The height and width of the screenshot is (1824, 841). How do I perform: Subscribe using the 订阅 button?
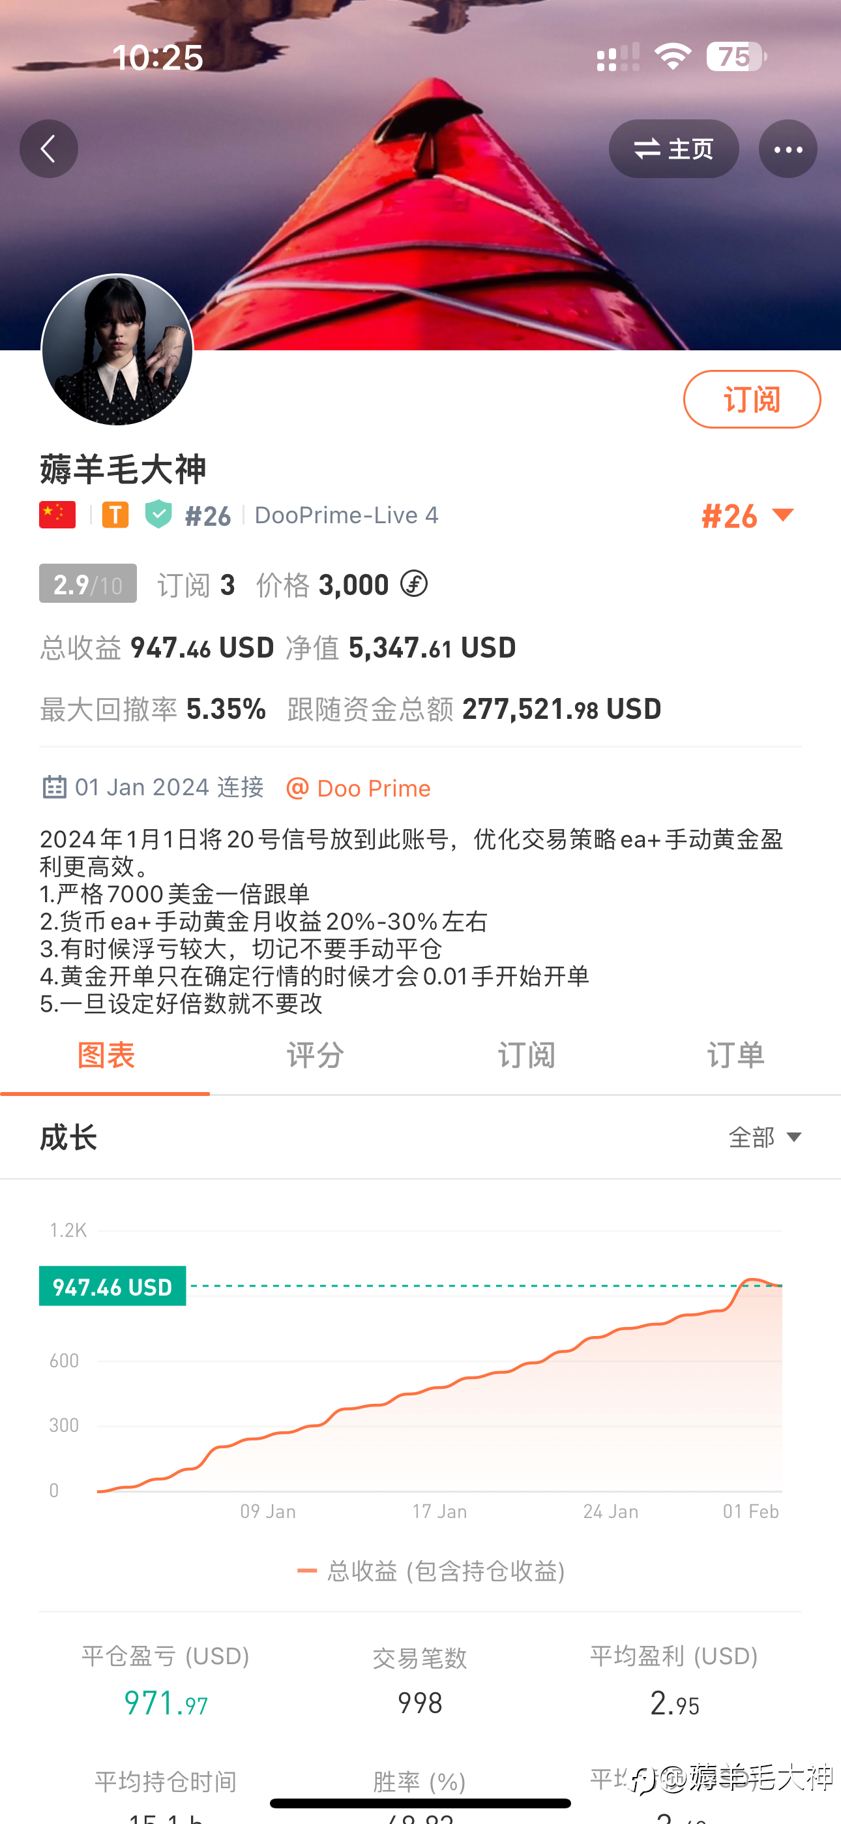[752, 399]
